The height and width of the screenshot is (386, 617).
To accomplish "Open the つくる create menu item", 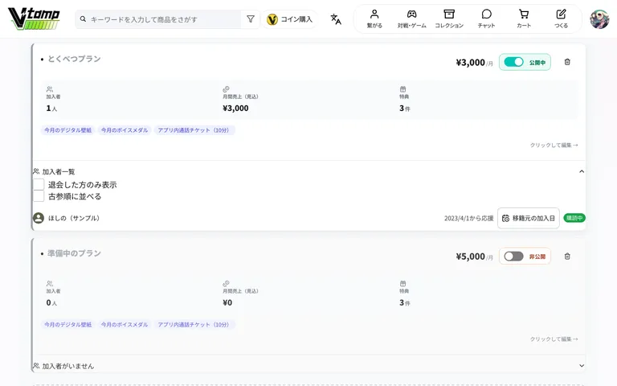I will (561, 18).
